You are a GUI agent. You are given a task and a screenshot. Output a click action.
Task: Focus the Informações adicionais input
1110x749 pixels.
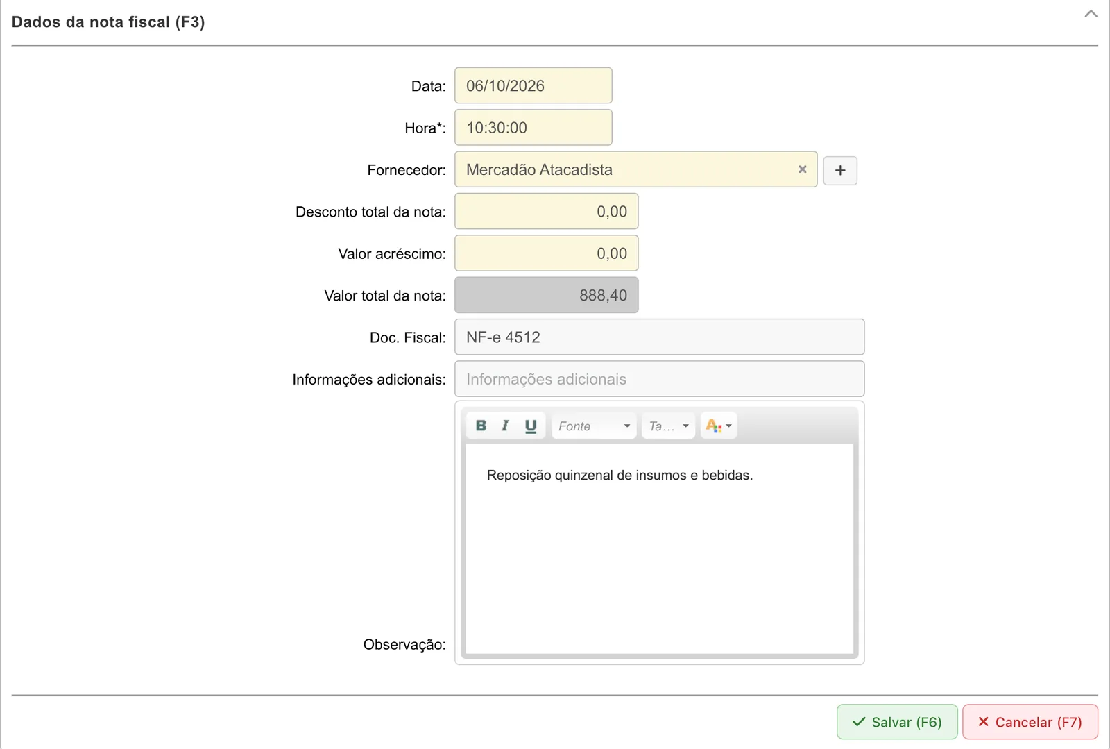pos(660,379)
